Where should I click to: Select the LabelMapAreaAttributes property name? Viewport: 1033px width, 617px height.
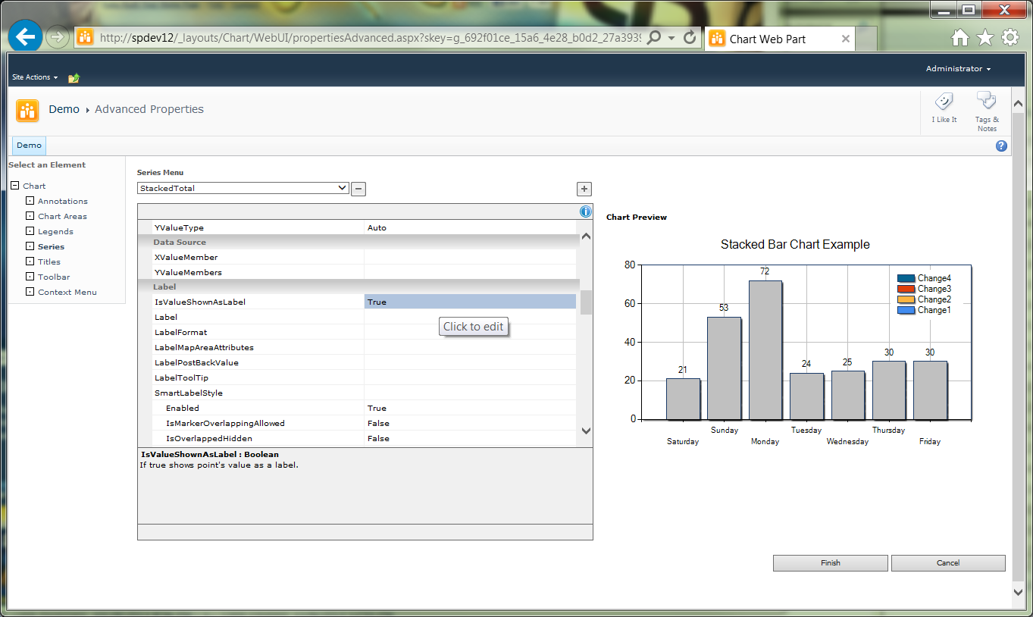click(204, 347)
